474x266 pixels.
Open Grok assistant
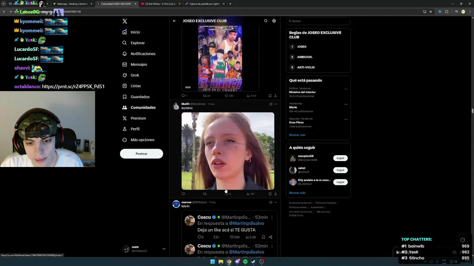tap(131, 75)
